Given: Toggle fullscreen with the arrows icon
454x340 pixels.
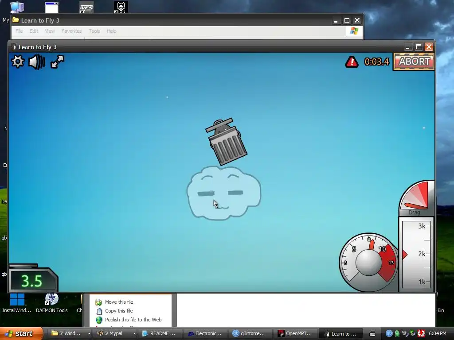Looking at the screenshot, I should click(57, 62).
